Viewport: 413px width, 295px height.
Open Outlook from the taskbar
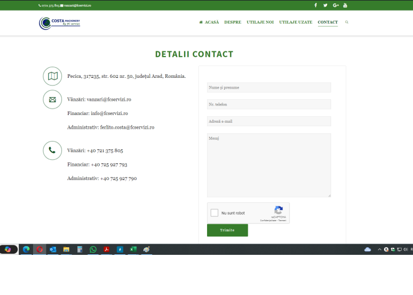[53, 250]
